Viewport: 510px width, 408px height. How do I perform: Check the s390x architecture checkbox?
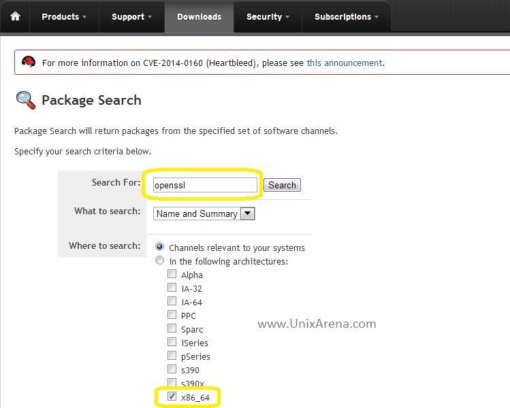pos(172,382)
